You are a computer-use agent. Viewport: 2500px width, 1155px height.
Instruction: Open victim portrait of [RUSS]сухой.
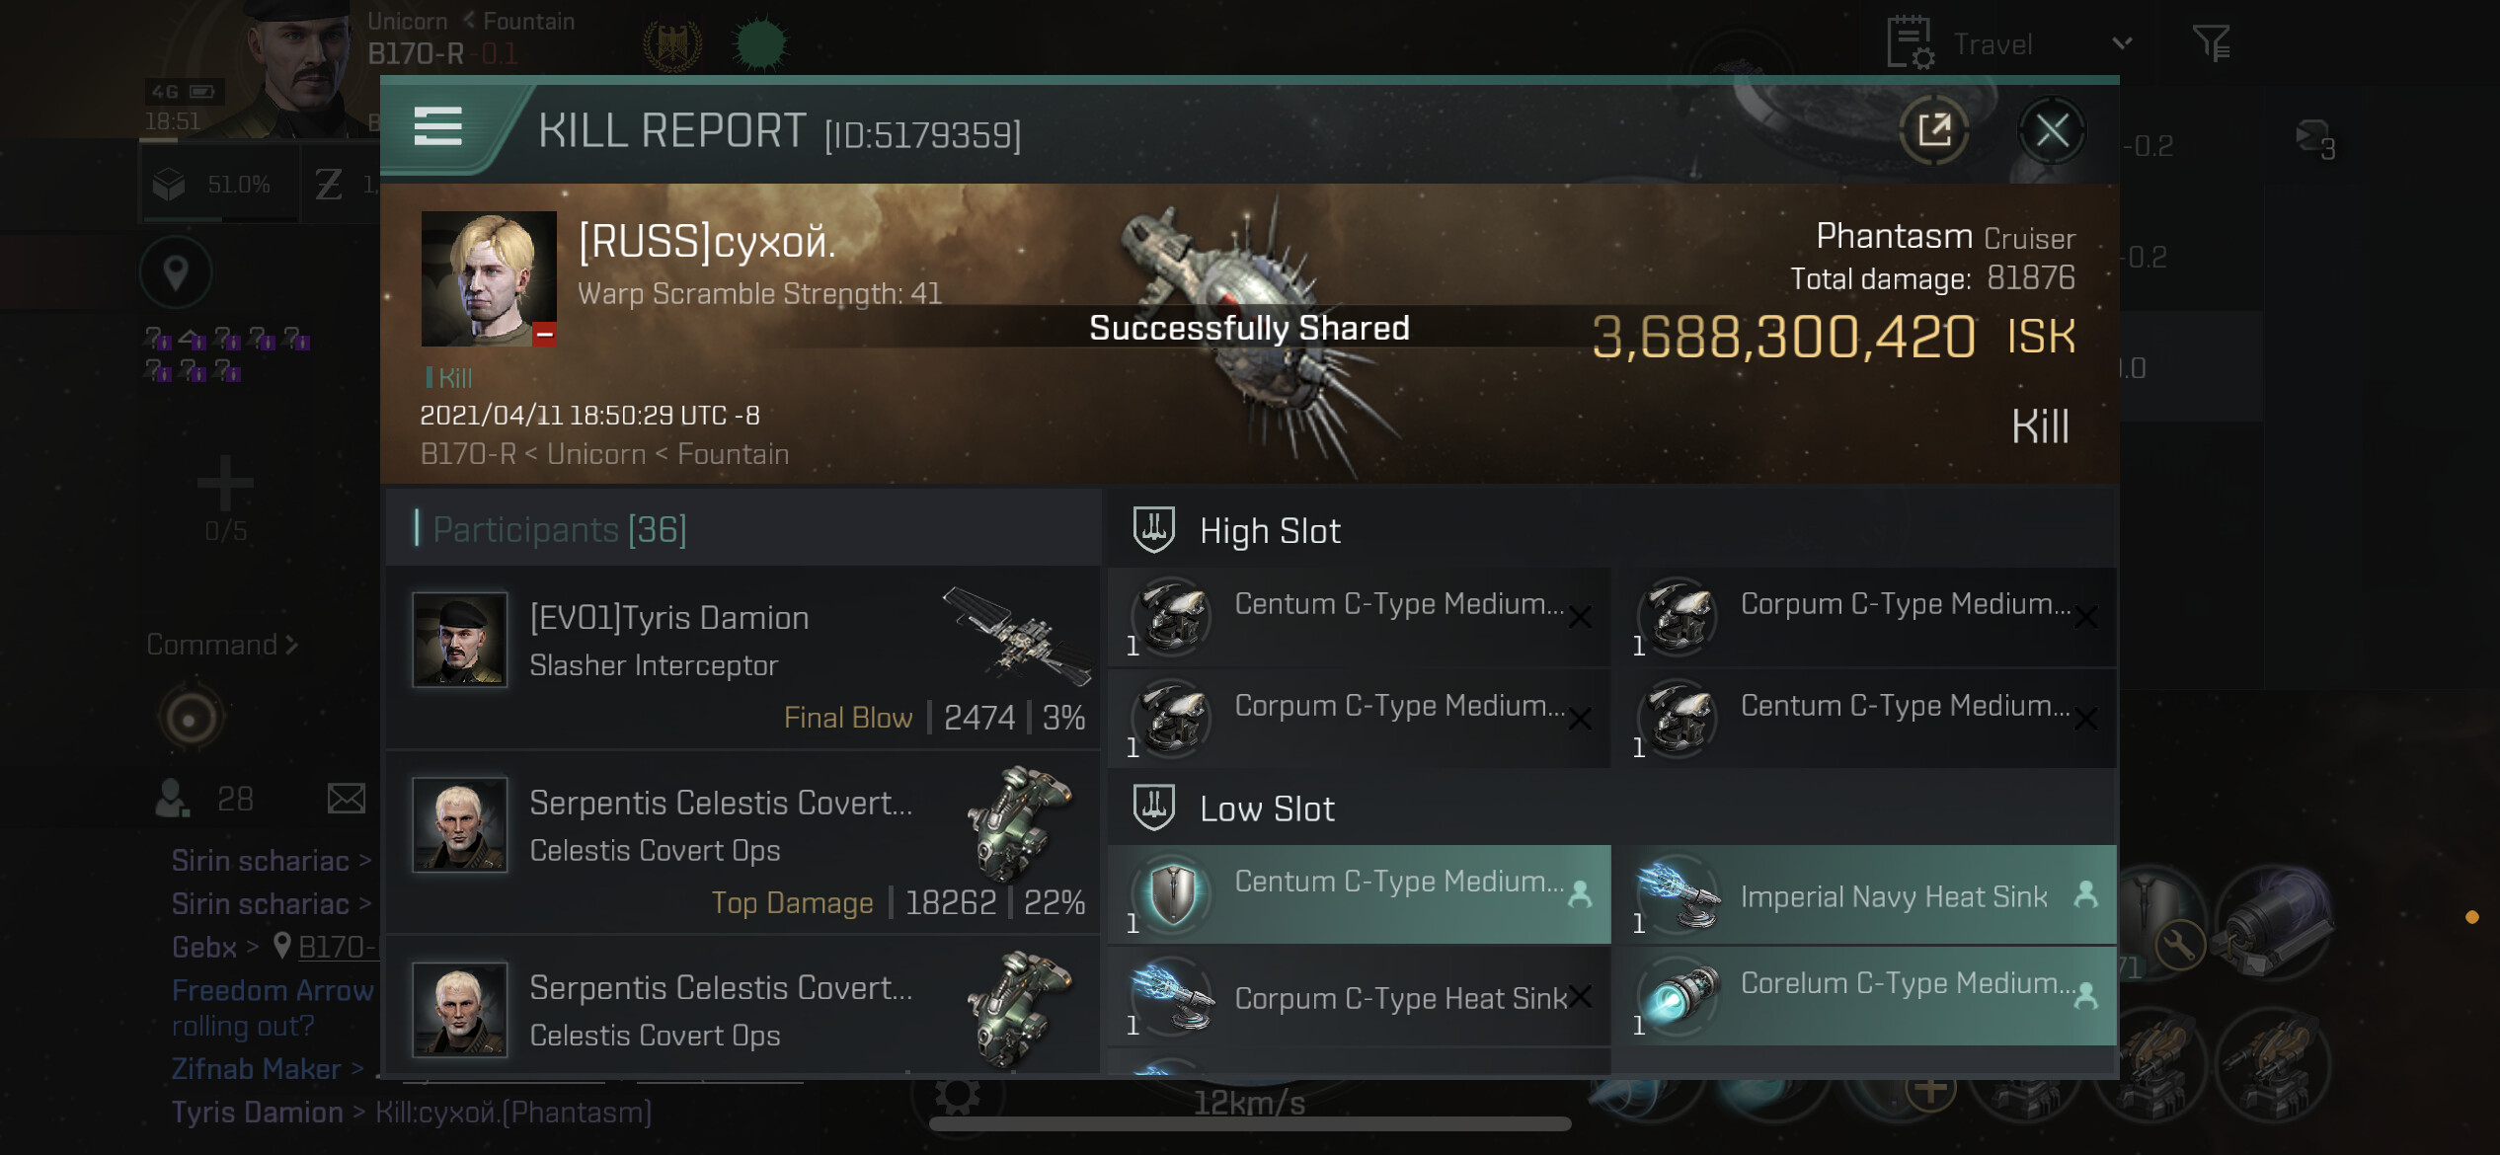point(489,278)
